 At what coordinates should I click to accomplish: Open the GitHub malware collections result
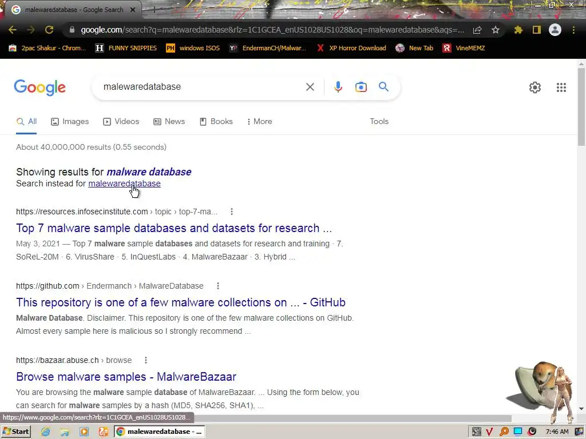click(180, 302)
